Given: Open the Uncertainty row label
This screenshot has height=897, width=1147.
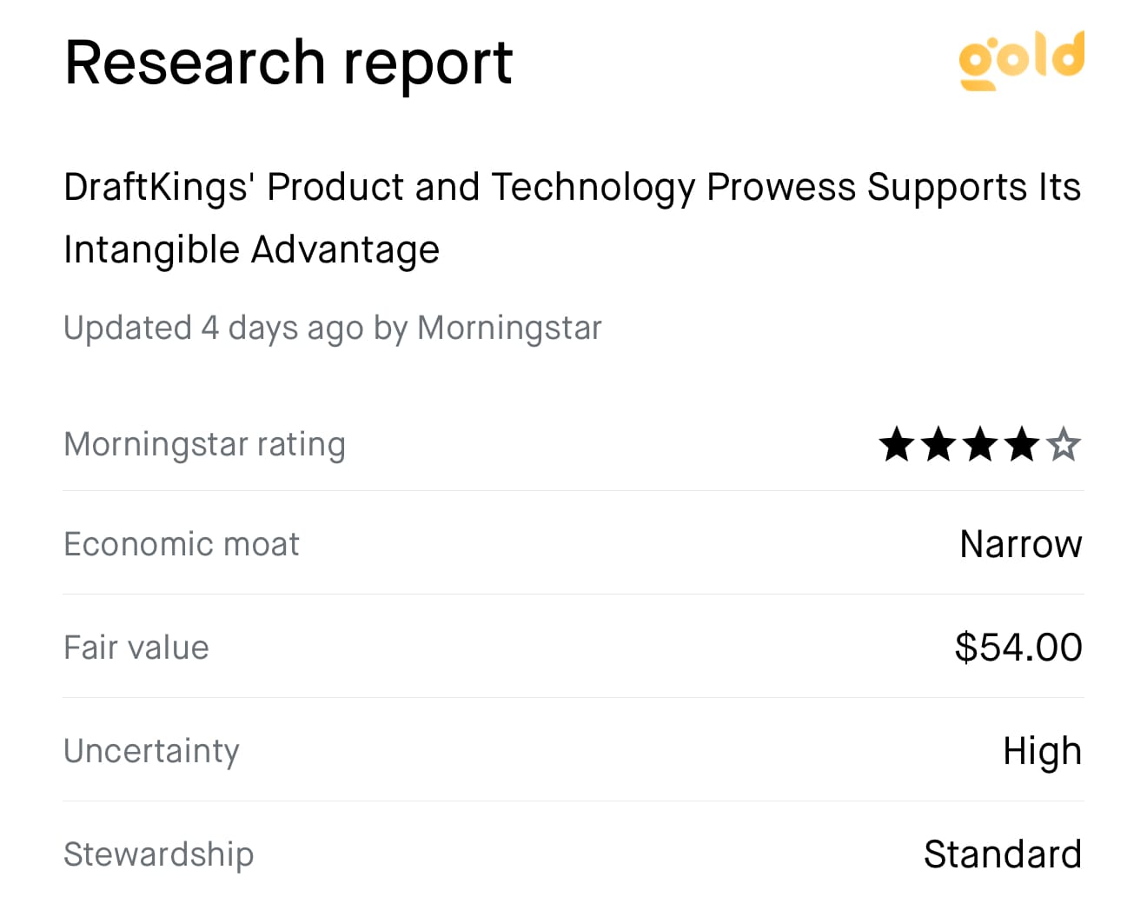Looking at the screenshot, I should coord(151,751).
